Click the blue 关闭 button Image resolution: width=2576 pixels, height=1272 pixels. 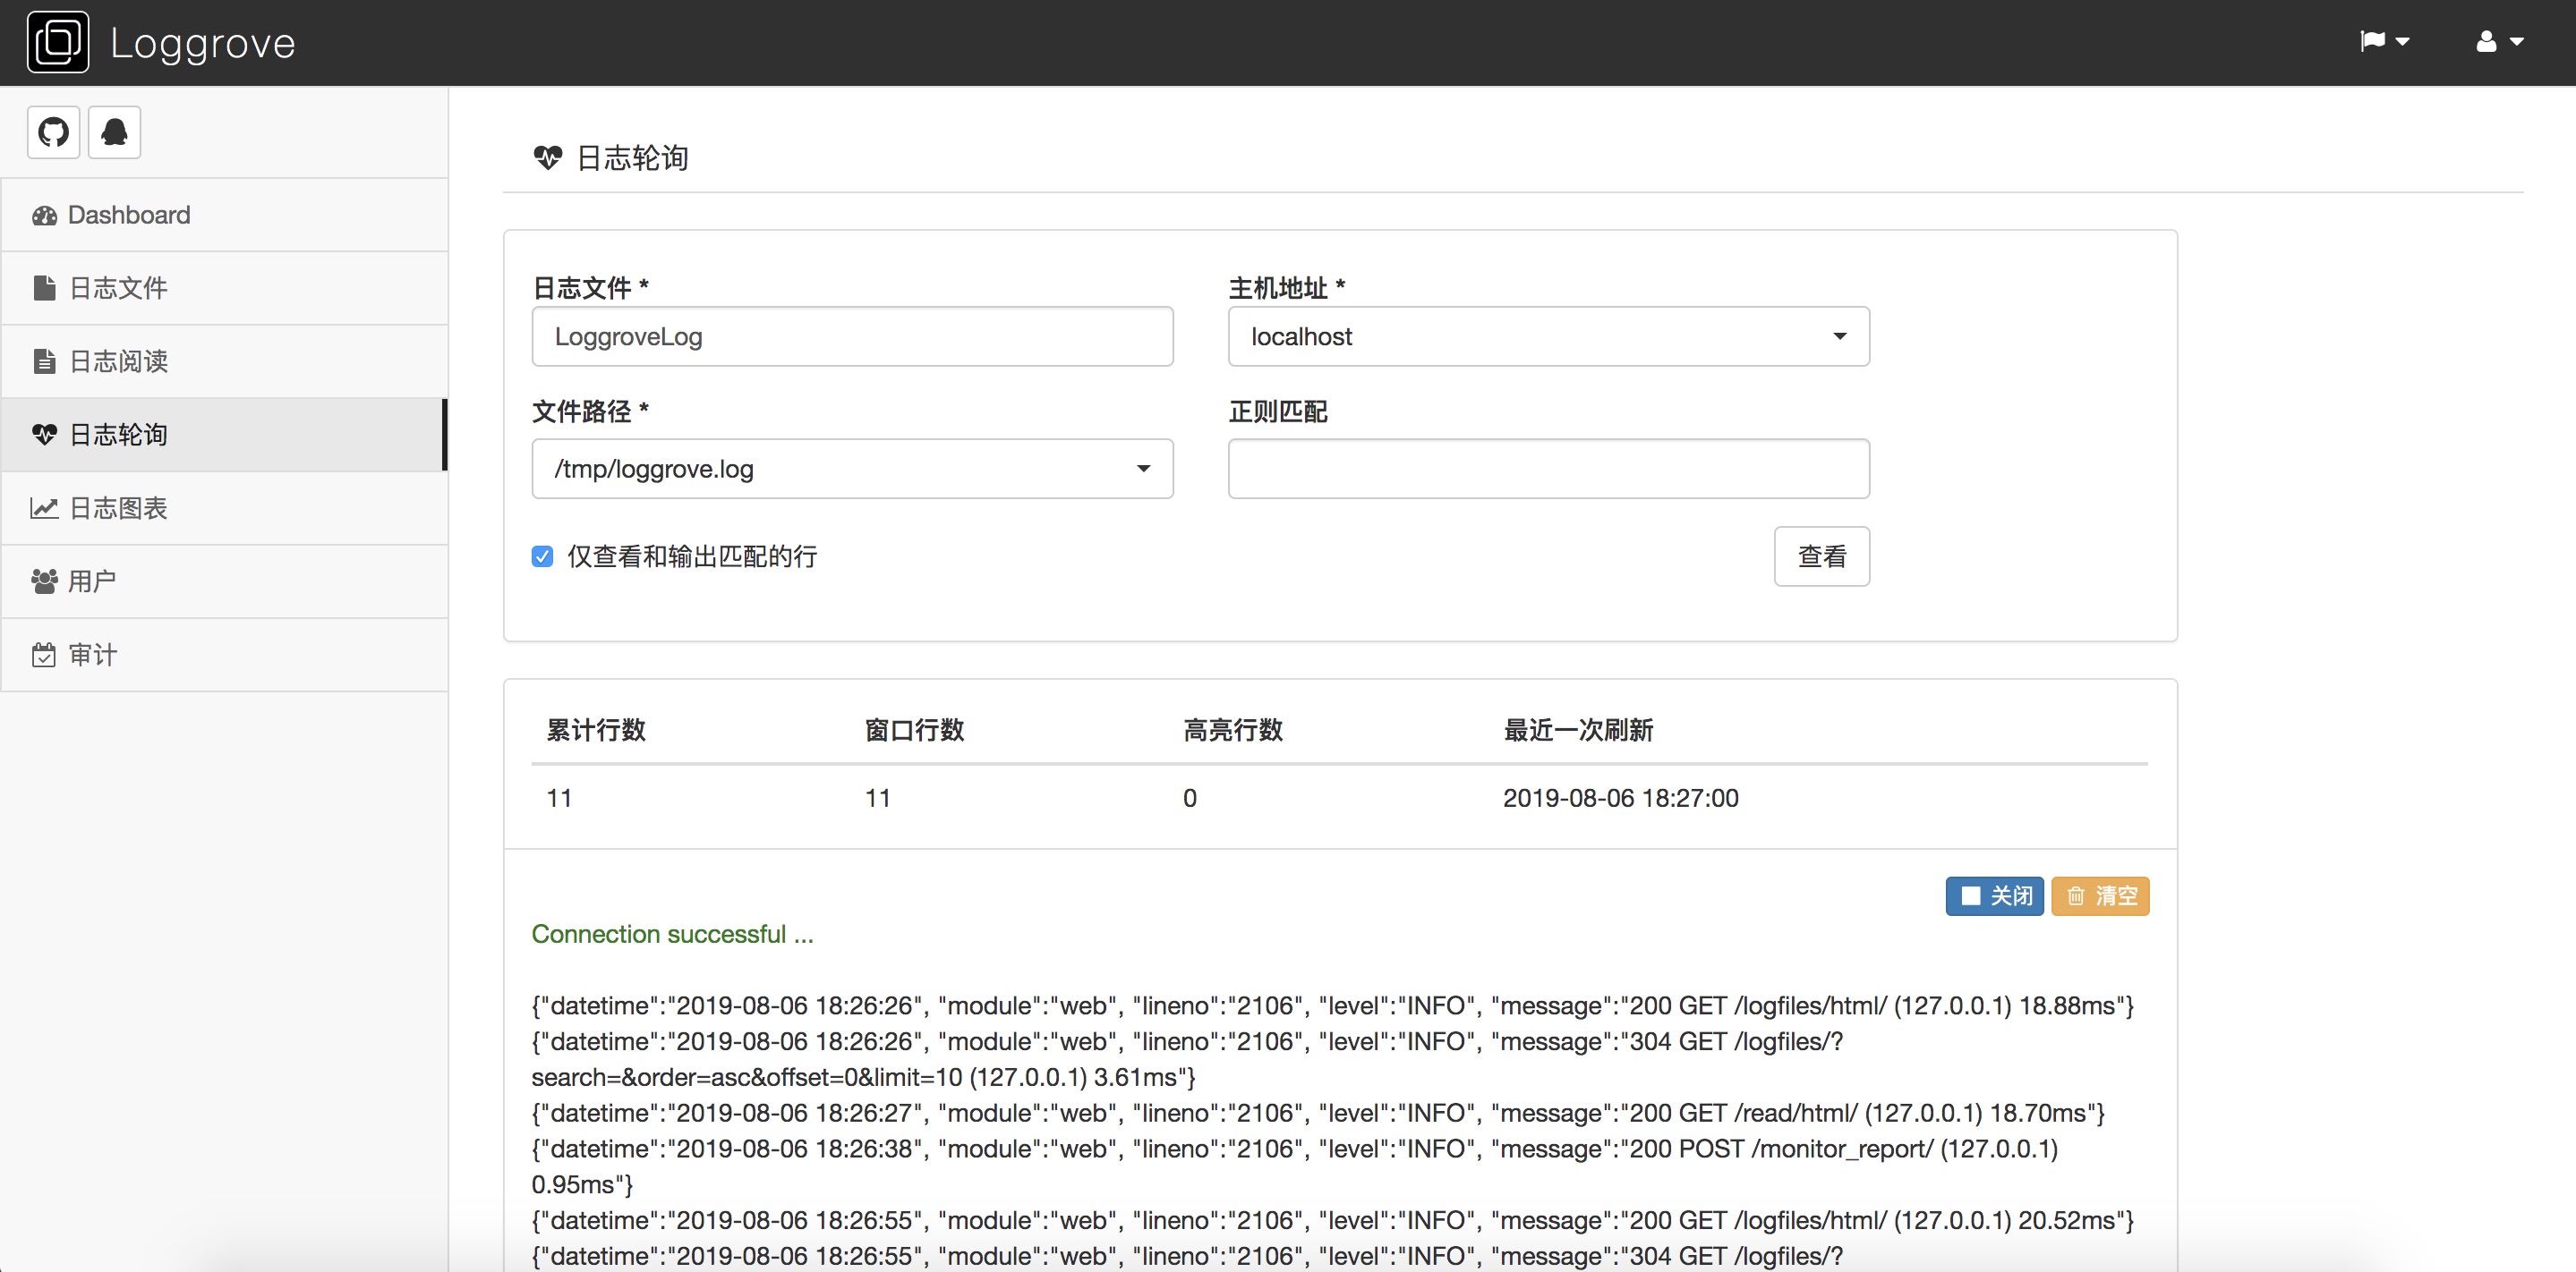coord(1994,895)
